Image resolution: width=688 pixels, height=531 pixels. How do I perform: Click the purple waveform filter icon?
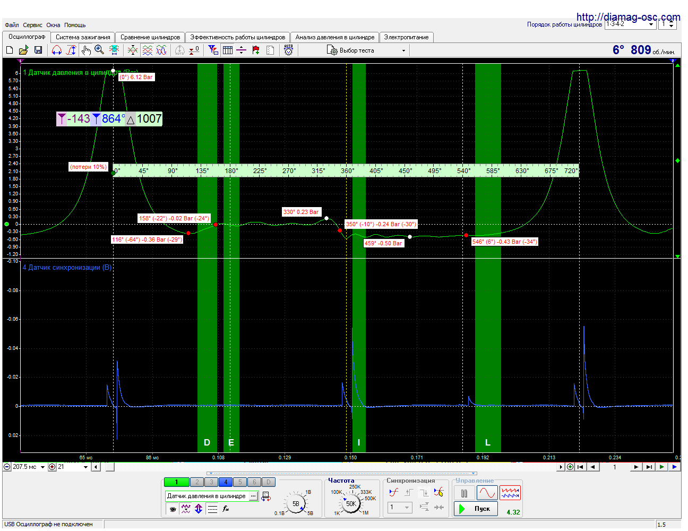click(x=185, y=509)
